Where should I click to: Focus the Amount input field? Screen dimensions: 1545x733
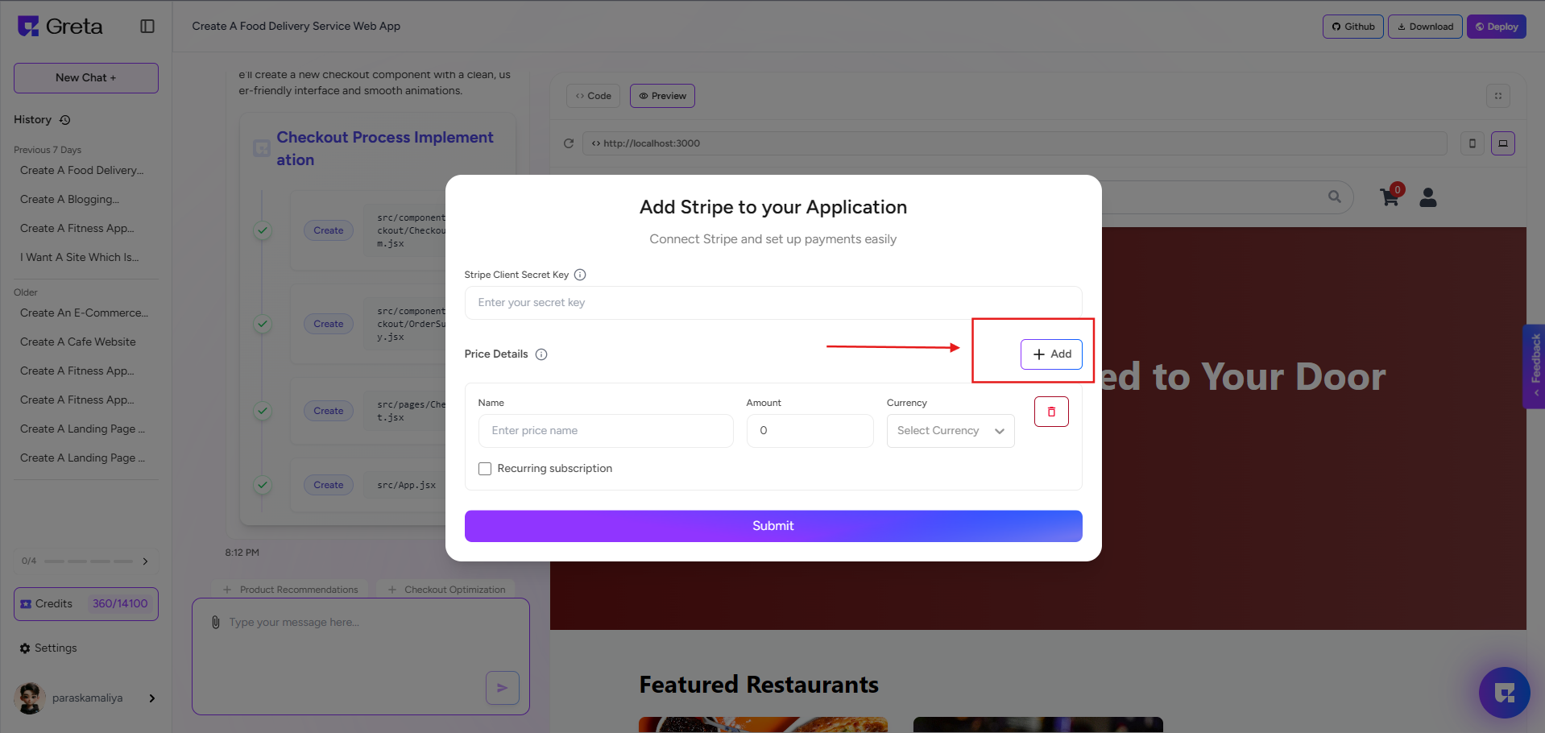[810, 431]
